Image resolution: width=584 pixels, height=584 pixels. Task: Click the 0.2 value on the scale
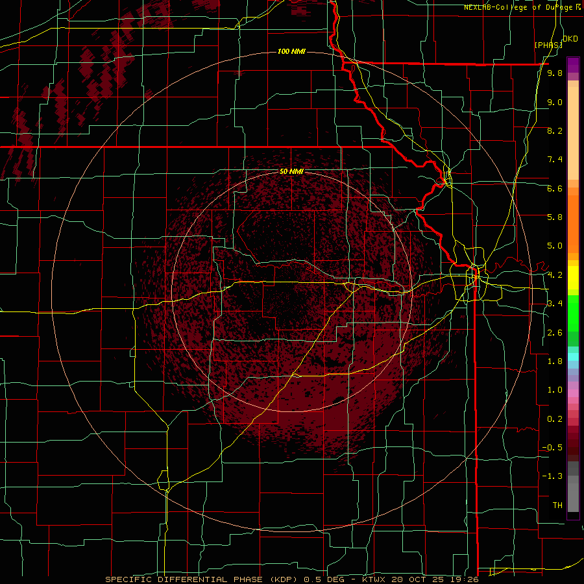tap(555, 419)
